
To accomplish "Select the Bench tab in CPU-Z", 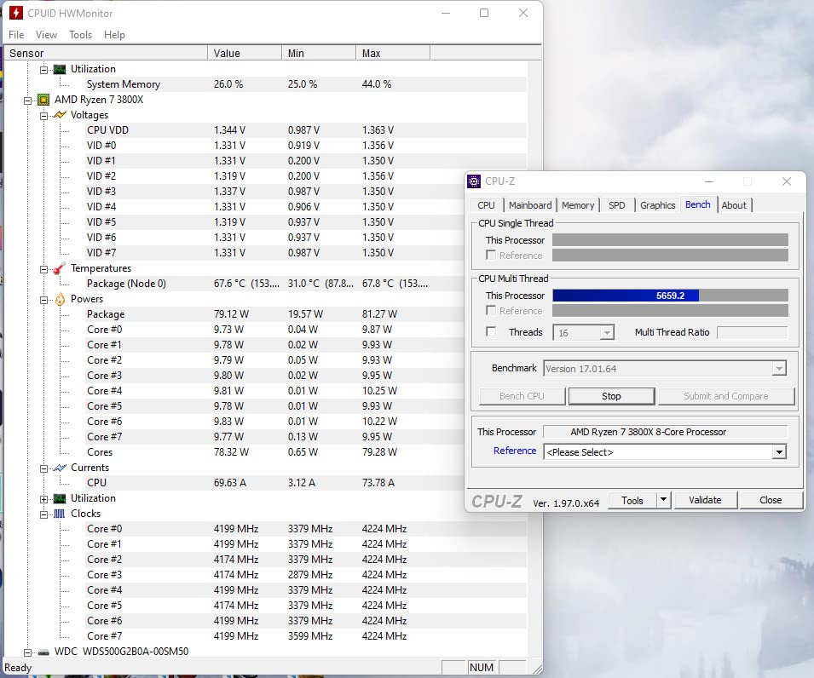I will [698, 204].
